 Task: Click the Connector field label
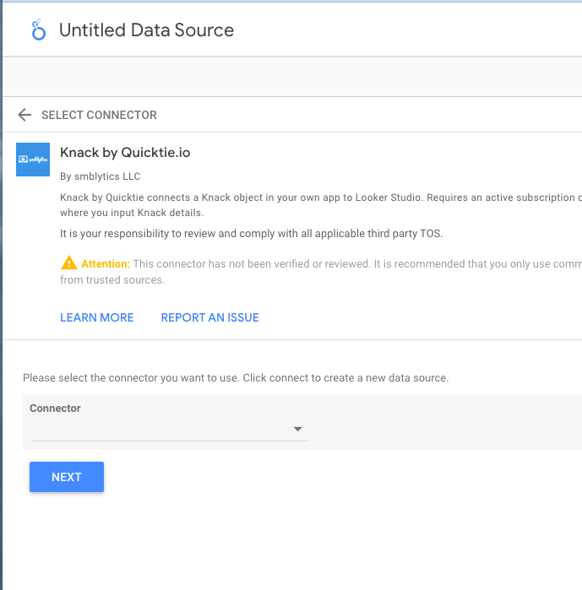pos(55,409)
